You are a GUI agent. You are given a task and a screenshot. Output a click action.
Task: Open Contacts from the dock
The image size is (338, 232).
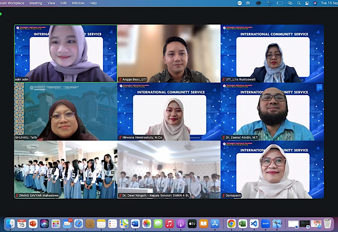(x=90, y=224)
